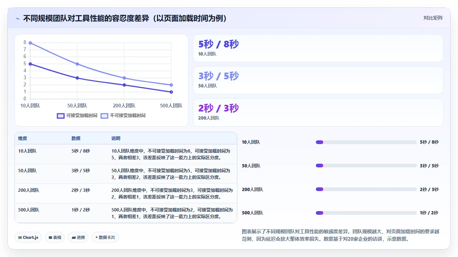This screenshot has width=458, height=257.
Task: Click the 1秒 / 2秒 value beside progress bar
Action: (429, 213)
